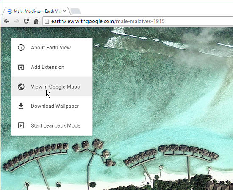Image resolution: width=233 pixels, height=190 pixels.
Task: Select View in Google Maps
Action: click(52, 87)
